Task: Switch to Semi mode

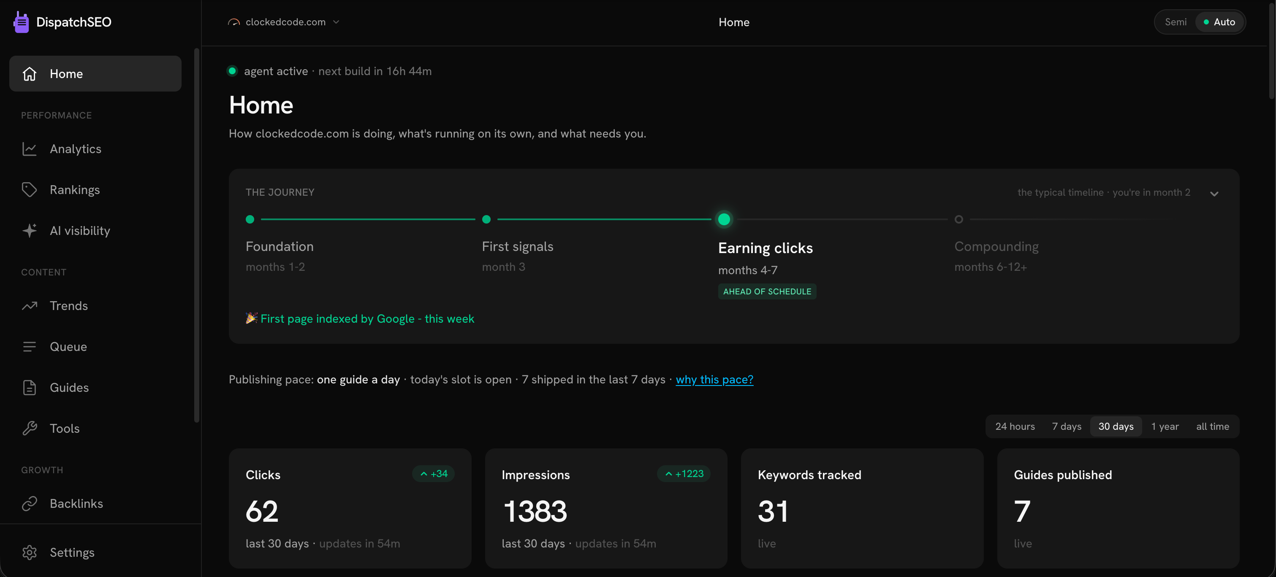Action: [1176, 22]
